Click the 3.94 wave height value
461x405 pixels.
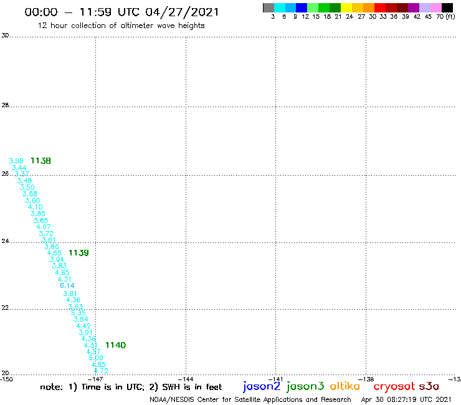pos(57,259)
